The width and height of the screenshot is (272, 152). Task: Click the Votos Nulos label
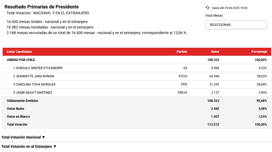(x=15, y=109)
